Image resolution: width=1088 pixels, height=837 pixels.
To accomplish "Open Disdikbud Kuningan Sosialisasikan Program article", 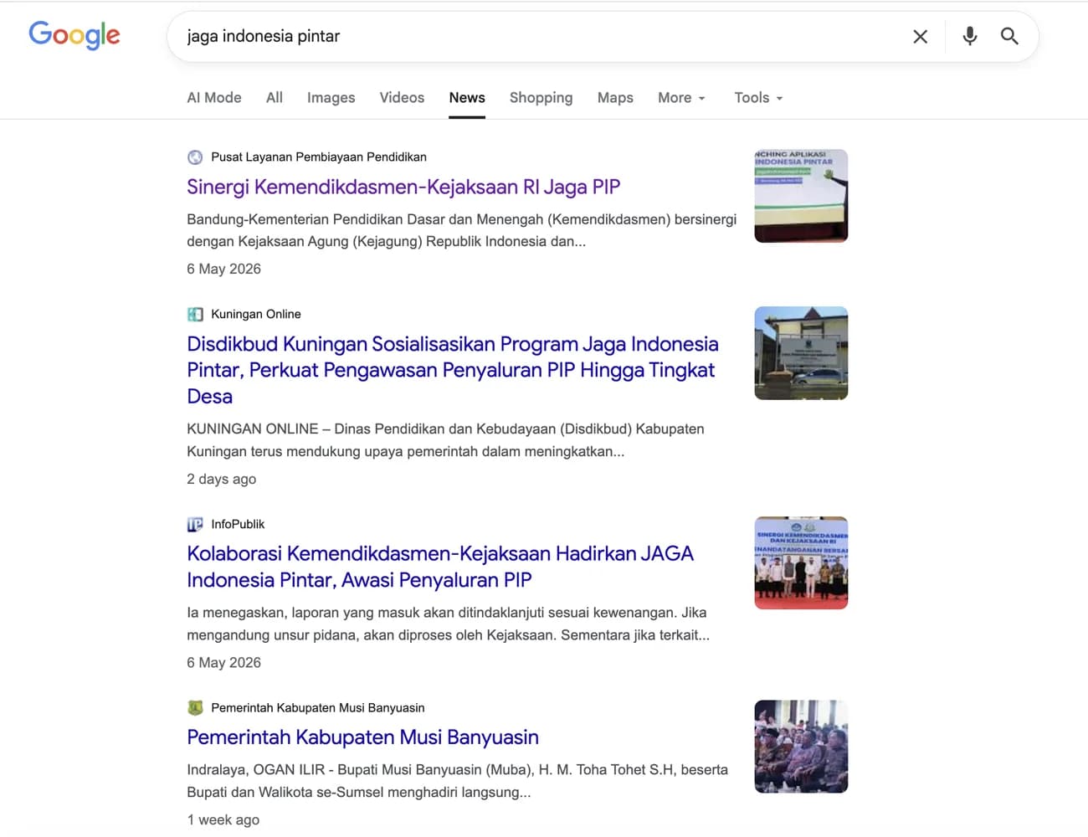I will [453, 370].
